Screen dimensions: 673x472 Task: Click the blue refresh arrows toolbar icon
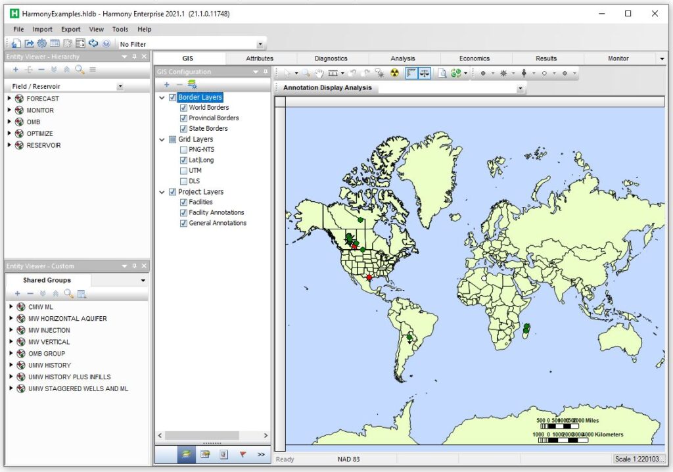coord(93,43)
